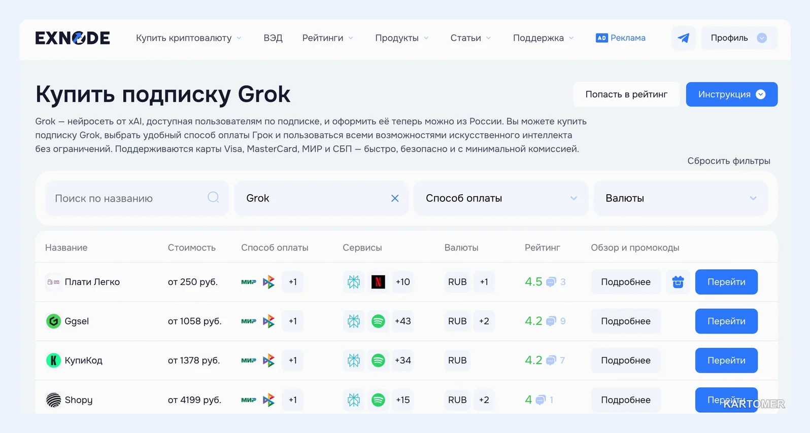Open the Валюты filter dropdown

click(681, 198)
